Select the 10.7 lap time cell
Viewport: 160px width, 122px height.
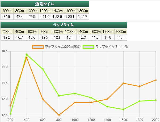(x=20, y=37)
